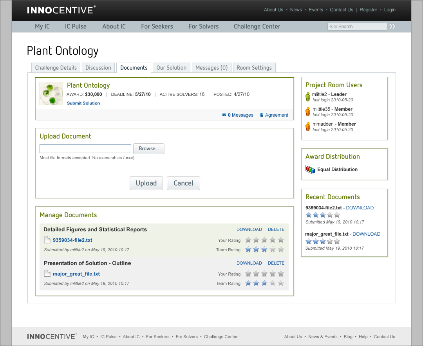This screenshot has width=423, height=346.
Task: Click the Browse... button
Action: coord(149,149)
